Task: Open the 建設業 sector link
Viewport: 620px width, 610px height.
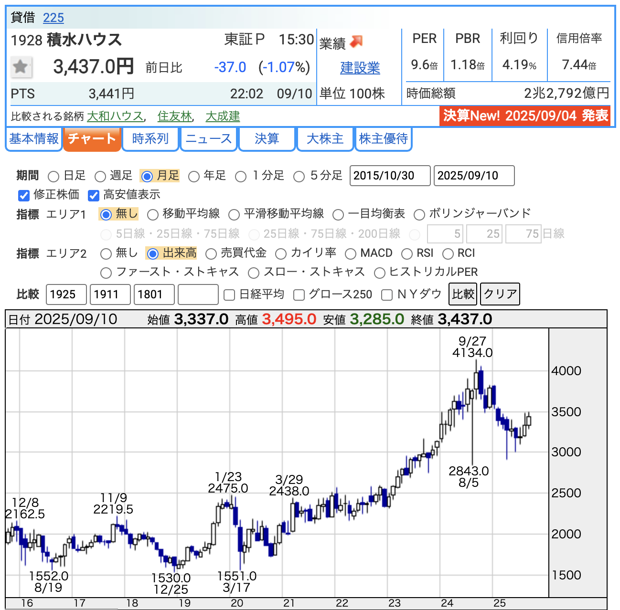Action: click(x=360, y=68)
